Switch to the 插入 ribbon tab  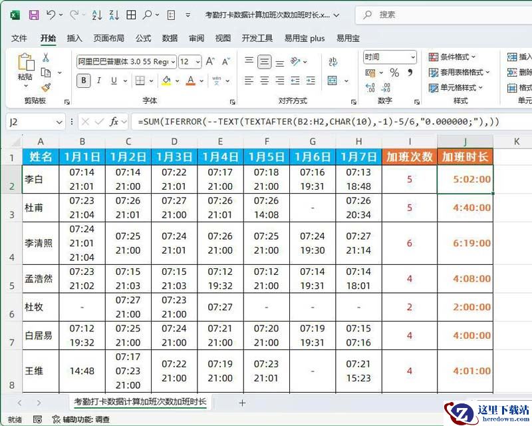74,39
